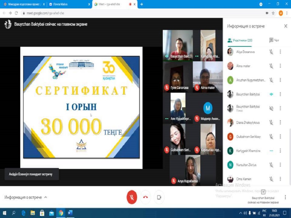291x218 pixels.
Task: Open more options for Nursultan Zikriya
Action: pos(280,165)
